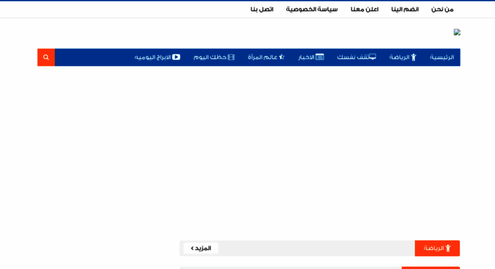Open the red search icon button
This screenshot has width=495, height=269.
coord(46,57)
